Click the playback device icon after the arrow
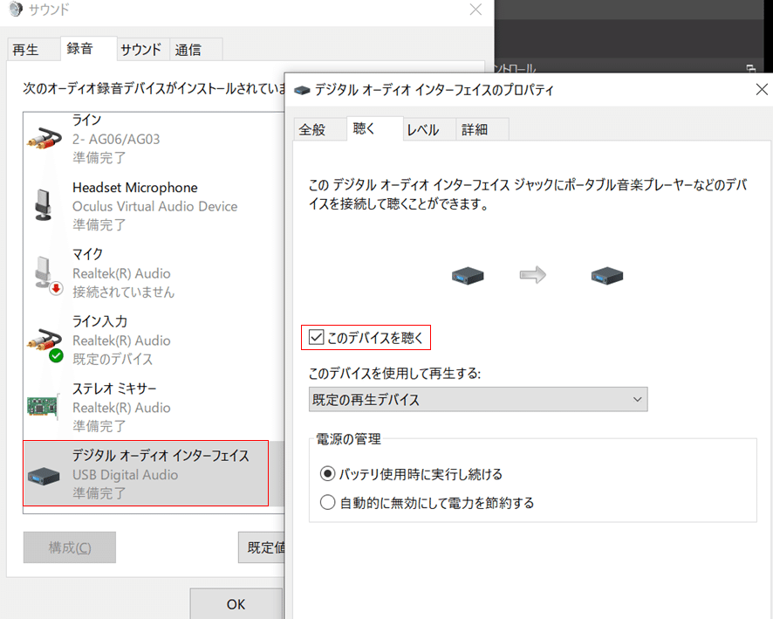 click(x=606, y=273)
